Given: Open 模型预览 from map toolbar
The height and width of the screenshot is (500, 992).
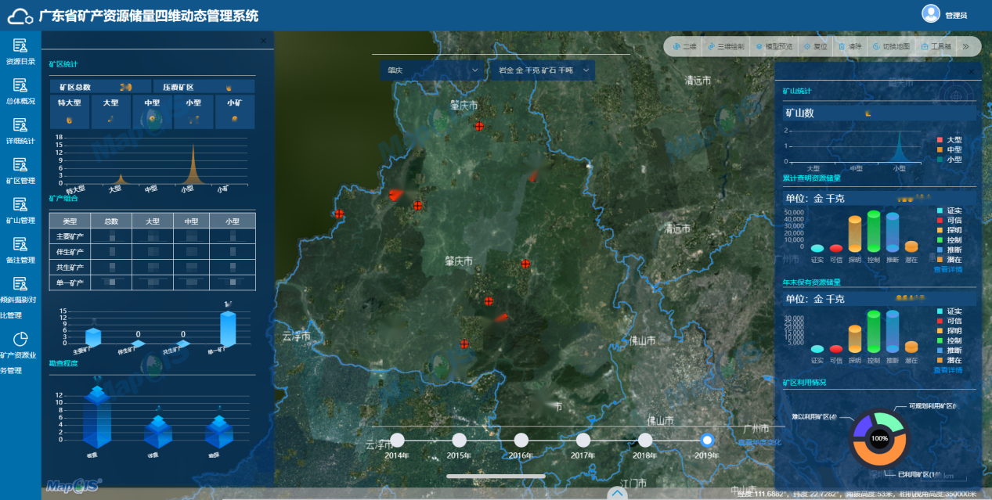Looking at the screenshot, I should click(774, 47).
